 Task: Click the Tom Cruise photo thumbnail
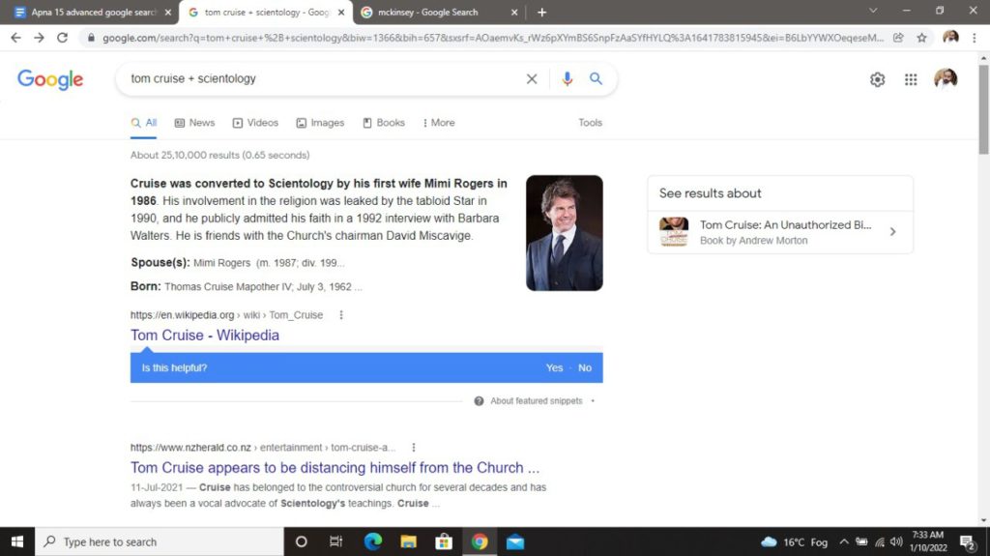pyautogui.click(x=564, y=233)
